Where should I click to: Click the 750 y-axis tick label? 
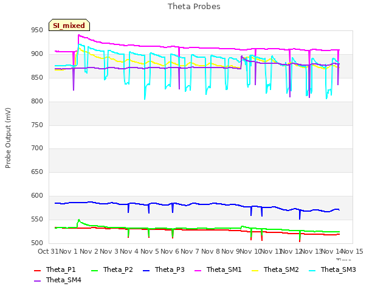point(37,125)
